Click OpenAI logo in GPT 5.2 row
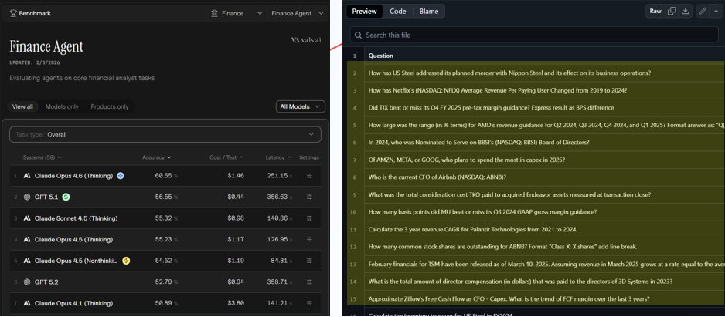The image size is (725, 317). point(27,282)
